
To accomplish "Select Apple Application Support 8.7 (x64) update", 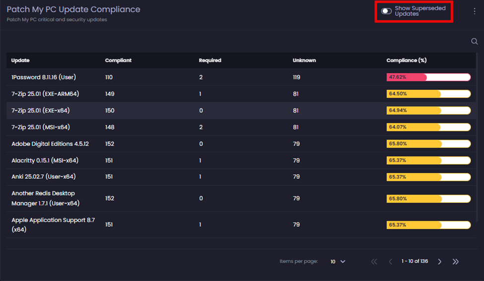I will tap(53, 224).
